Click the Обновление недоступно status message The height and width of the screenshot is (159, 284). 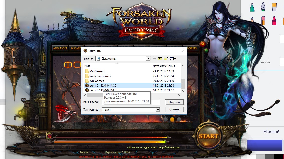point(154,148)
